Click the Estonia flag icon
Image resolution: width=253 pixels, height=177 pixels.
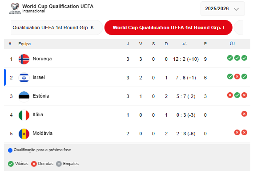pyautogui.click(x=24, y=96)
